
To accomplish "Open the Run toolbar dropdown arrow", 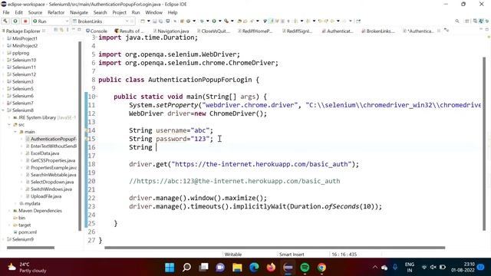I will click(x=220, y=21).
